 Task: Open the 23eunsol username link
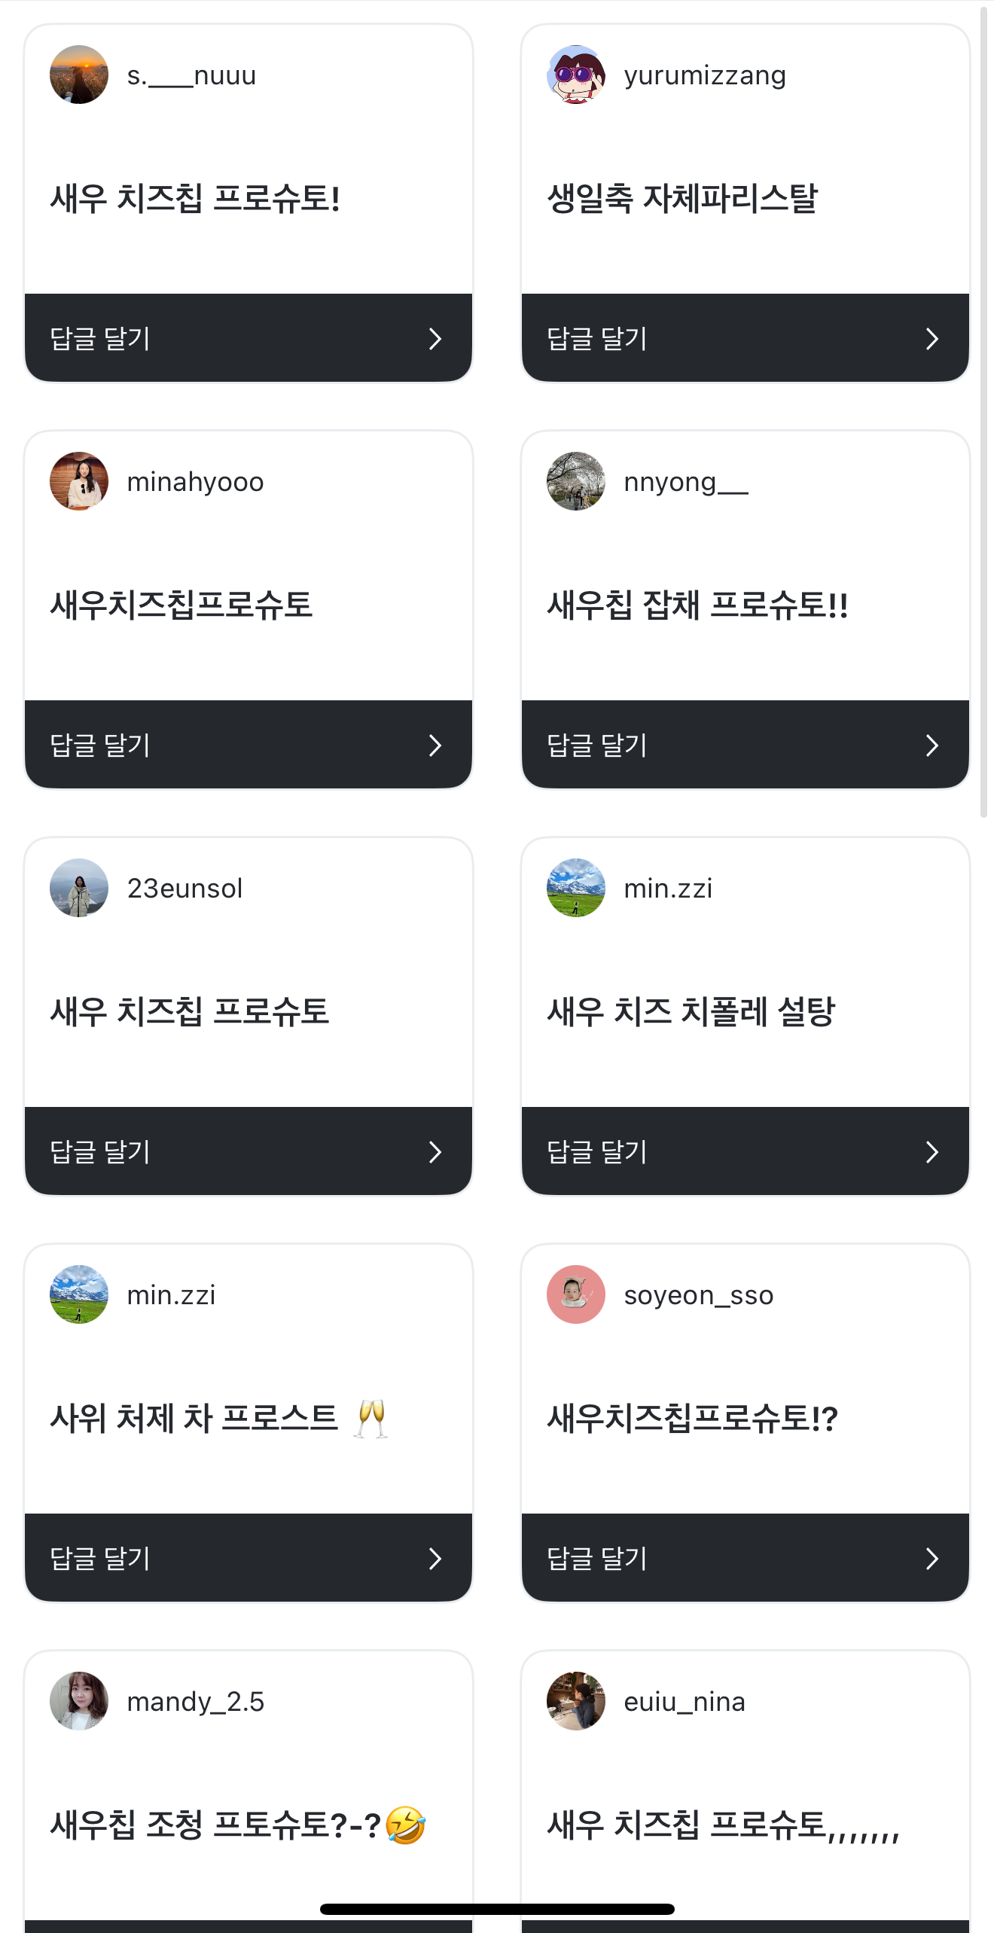point(184,889)
